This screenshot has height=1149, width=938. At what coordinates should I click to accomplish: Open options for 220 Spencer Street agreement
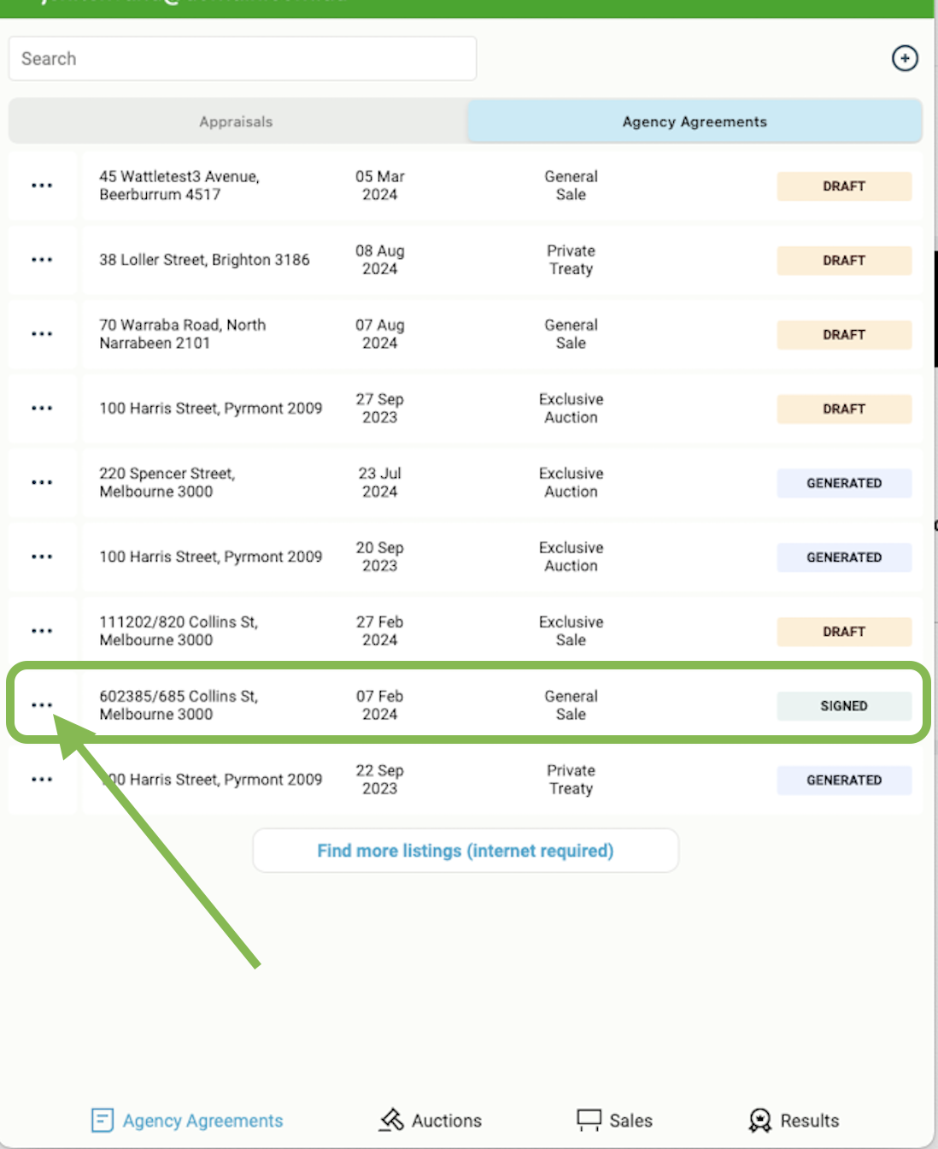[42, 483]
